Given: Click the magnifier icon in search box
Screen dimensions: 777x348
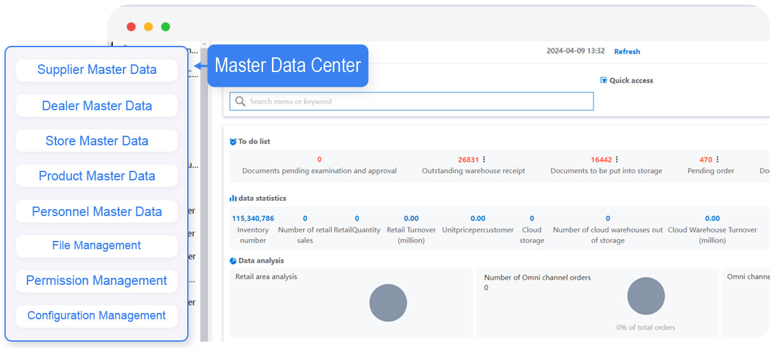Looking at the screenshot, I should tap(240, 101).
